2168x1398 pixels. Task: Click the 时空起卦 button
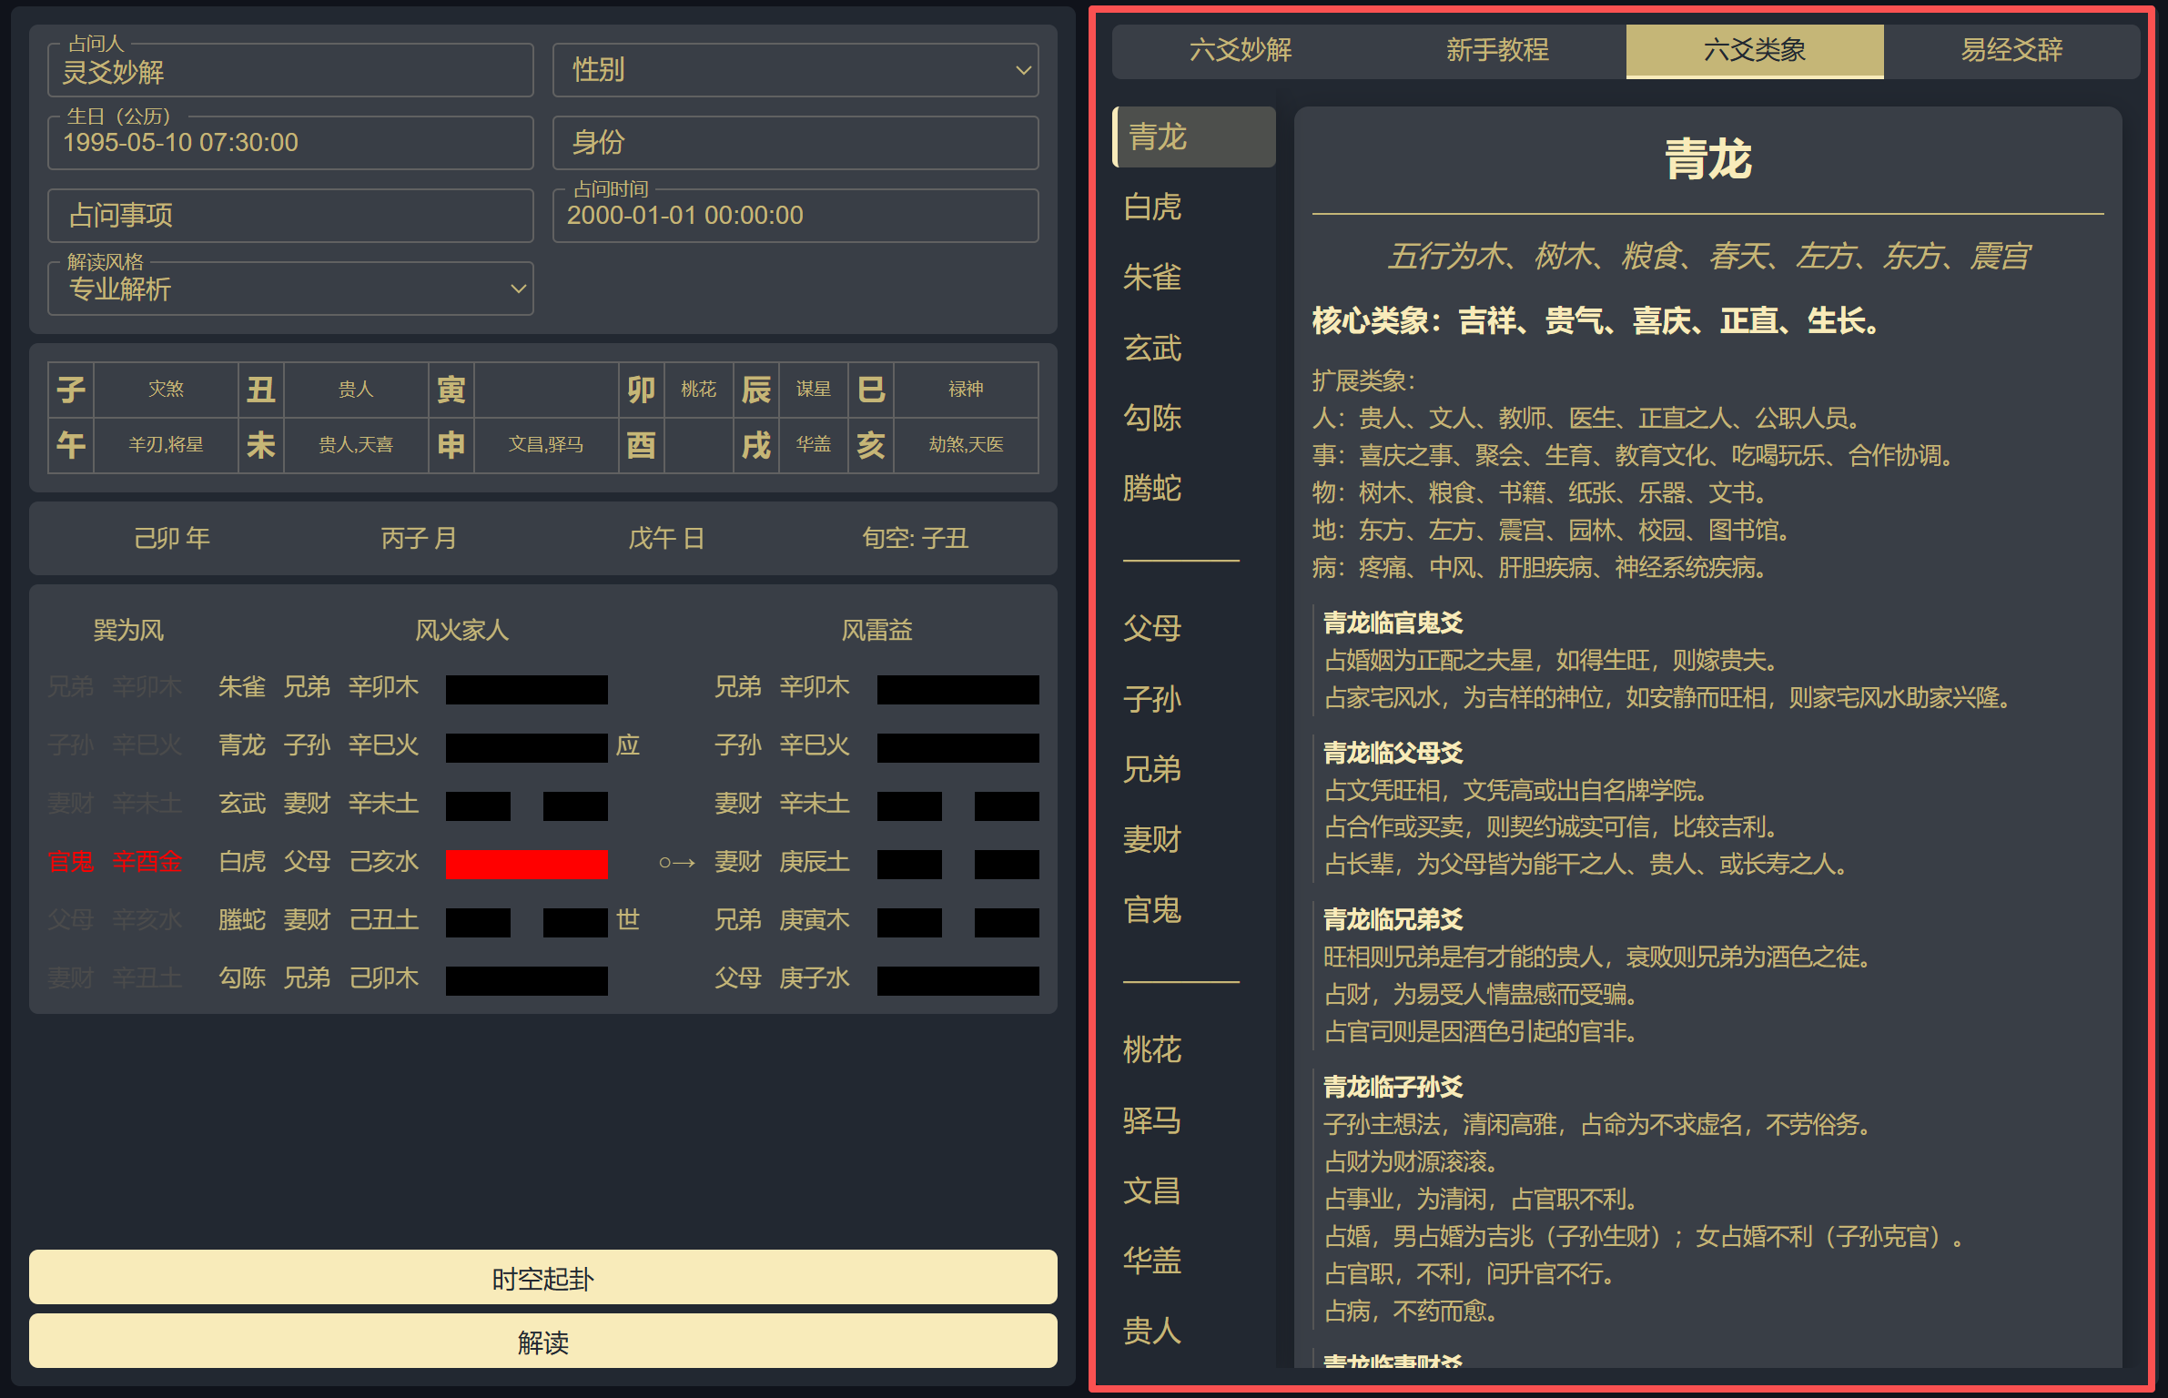542,1278
